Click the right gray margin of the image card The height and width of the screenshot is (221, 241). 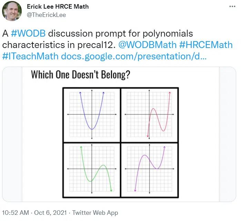[228, 134]
